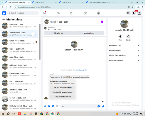
Task: Open the Chrome profile icon
Action: click(138, 7)
